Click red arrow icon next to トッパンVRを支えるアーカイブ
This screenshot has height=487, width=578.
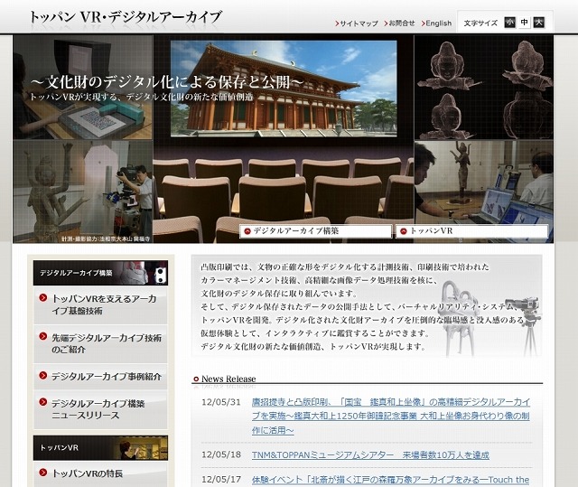point(43,297)
